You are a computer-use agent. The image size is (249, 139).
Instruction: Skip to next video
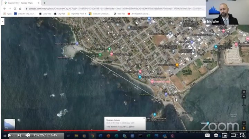19,135
